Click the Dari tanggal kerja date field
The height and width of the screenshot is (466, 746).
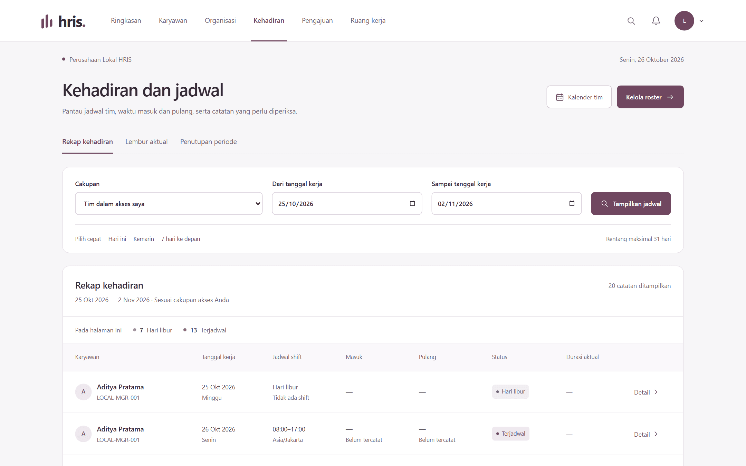tap(347, 204)
